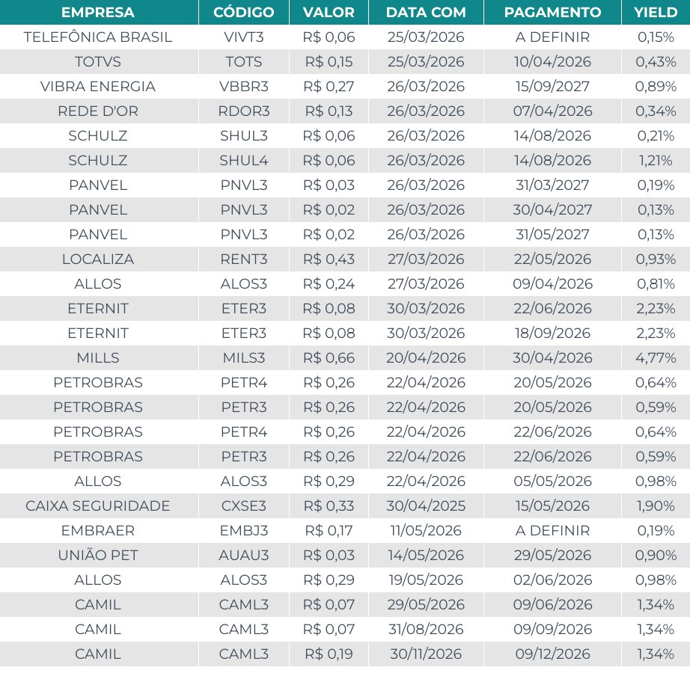This screenshot has height=673, width=690.
Task: Click payment date 29/05/2026
Action: (x=553, y=555)
